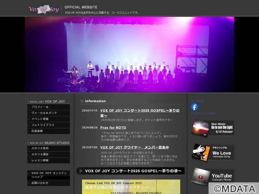Open We Love Ishikawa Song banner
Image resolution: width=259 pixels, height=194 pixels.
[x=213, y=152]
